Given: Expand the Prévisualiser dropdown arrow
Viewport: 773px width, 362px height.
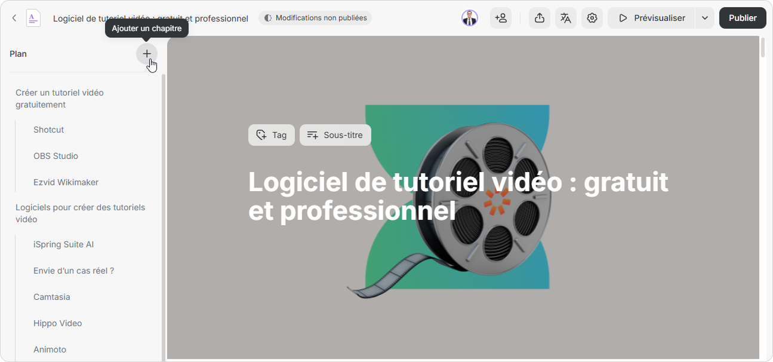Looking at the screenshot, I should pos(705,18).
